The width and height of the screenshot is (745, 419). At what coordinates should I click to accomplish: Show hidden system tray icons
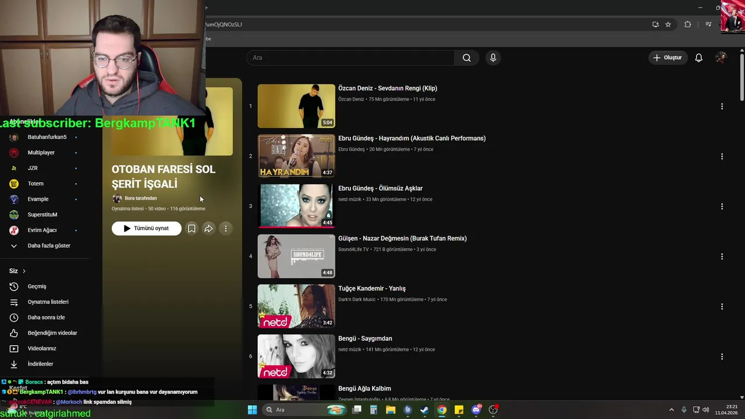[x=672, y=410]
